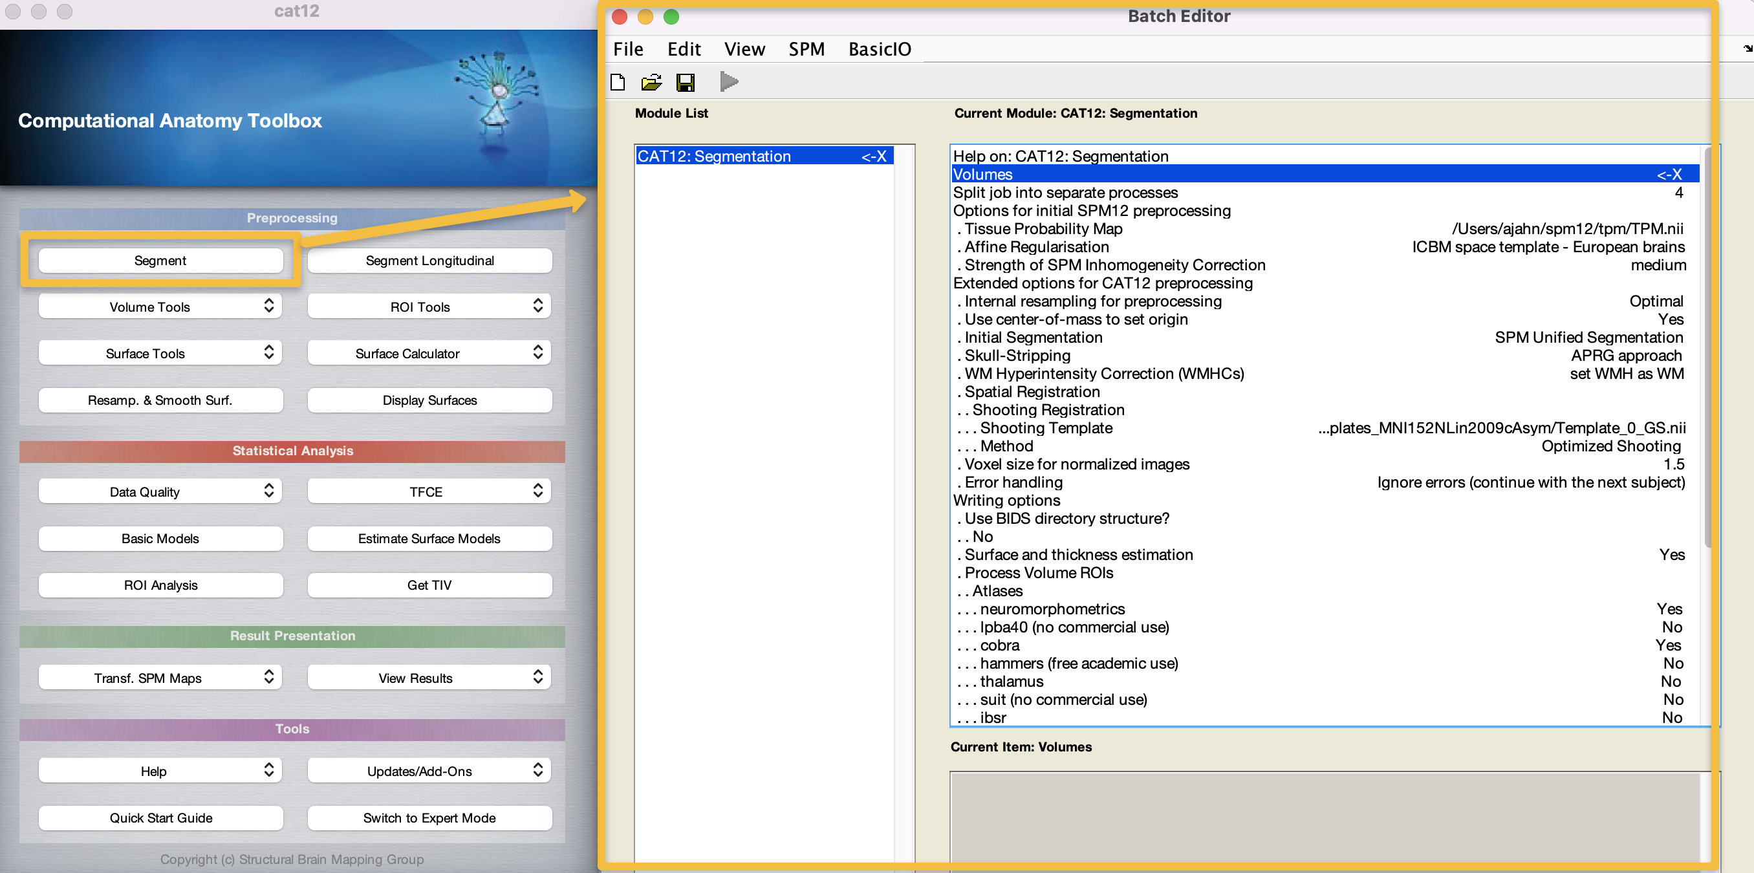Select the neuromorphometrics atlas row
Viewport: 1754px width, 873px height.
point(1325,609)
